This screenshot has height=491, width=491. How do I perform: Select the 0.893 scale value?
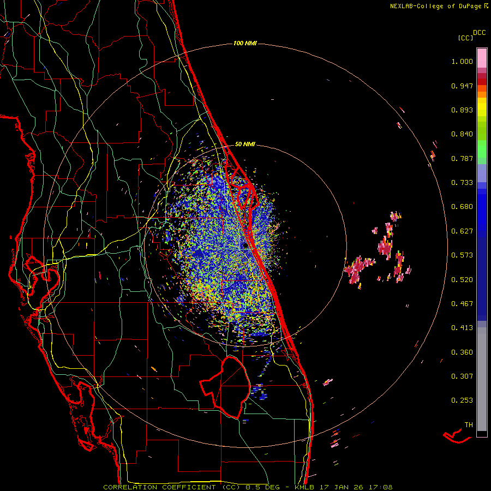[462, 110]
